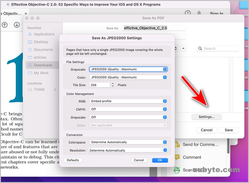Viewport: 249px width, 183px height.
Task: Close the Effective Objective-C document tab
Action: (26, 14)
